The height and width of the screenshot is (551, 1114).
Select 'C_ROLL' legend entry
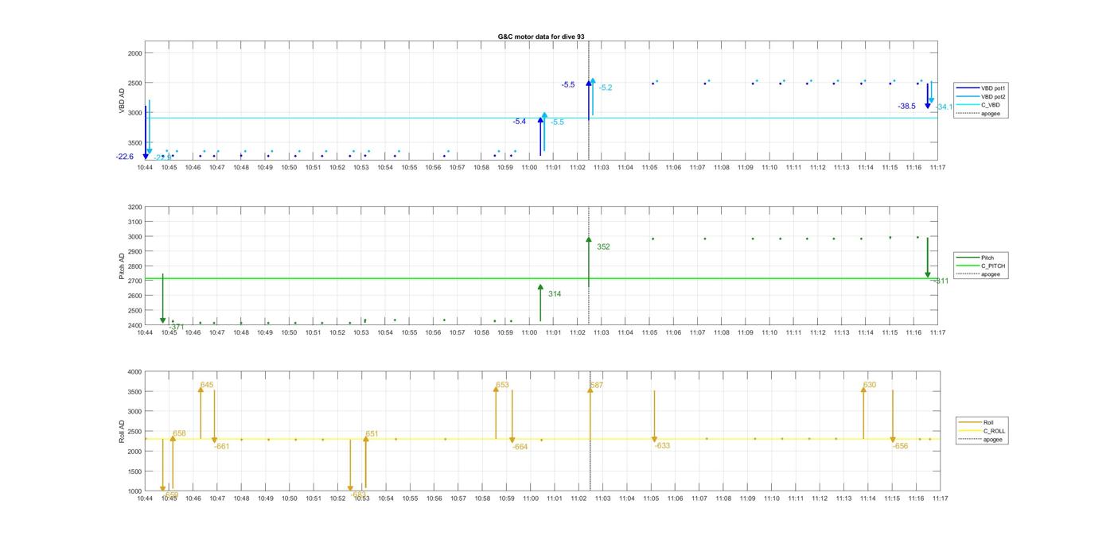pos(982,431)
